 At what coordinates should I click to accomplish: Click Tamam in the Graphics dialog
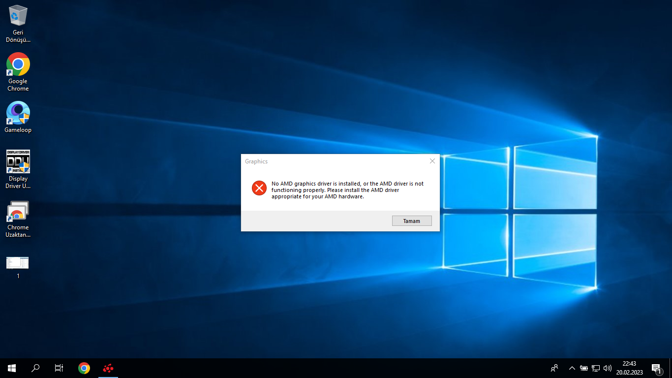412,221
